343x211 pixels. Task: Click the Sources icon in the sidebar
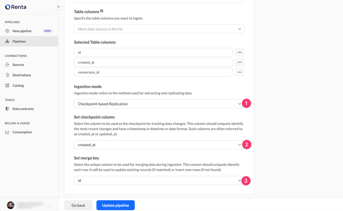(x=7, y=65)
